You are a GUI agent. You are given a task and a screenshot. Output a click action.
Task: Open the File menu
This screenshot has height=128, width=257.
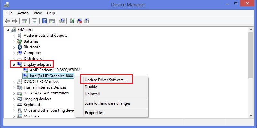point(9,13)
